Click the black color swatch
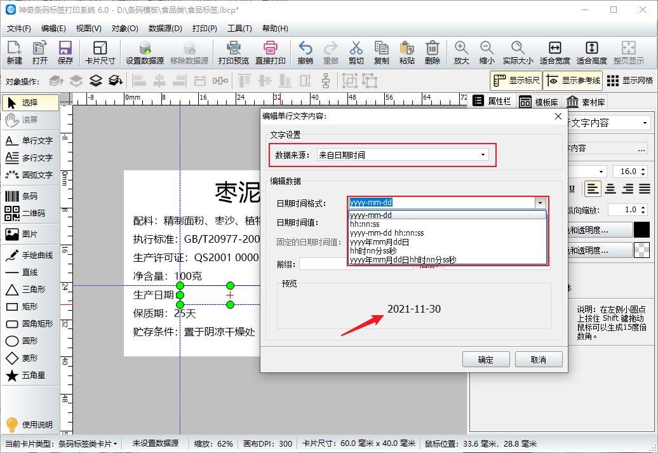This screenshot has width=658, height=453. click(x=641, y=230)
